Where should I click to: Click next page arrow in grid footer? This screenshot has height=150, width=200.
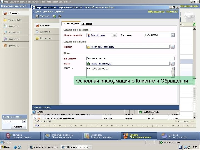[193, 121]
